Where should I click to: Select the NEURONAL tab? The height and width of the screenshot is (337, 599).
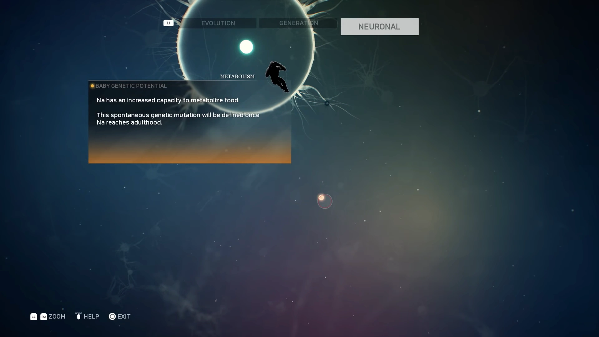pos(379,27)
